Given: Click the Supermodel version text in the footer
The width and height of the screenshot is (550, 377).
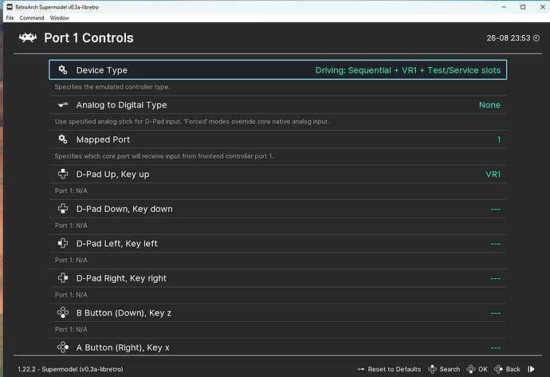Looking at the screenshot, I should [70, 369].
